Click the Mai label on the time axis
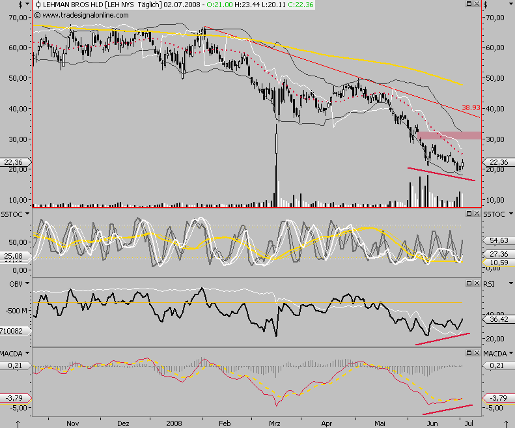The width and height of the screenshot is (515, 428). pyautogui.click(x=380, y=423)
